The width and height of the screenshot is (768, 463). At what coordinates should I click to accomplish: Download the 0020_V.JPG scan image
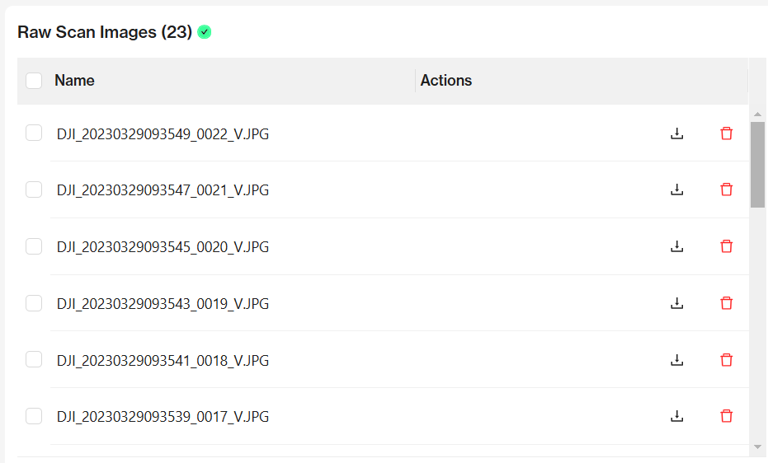click(x=677, y=246)
